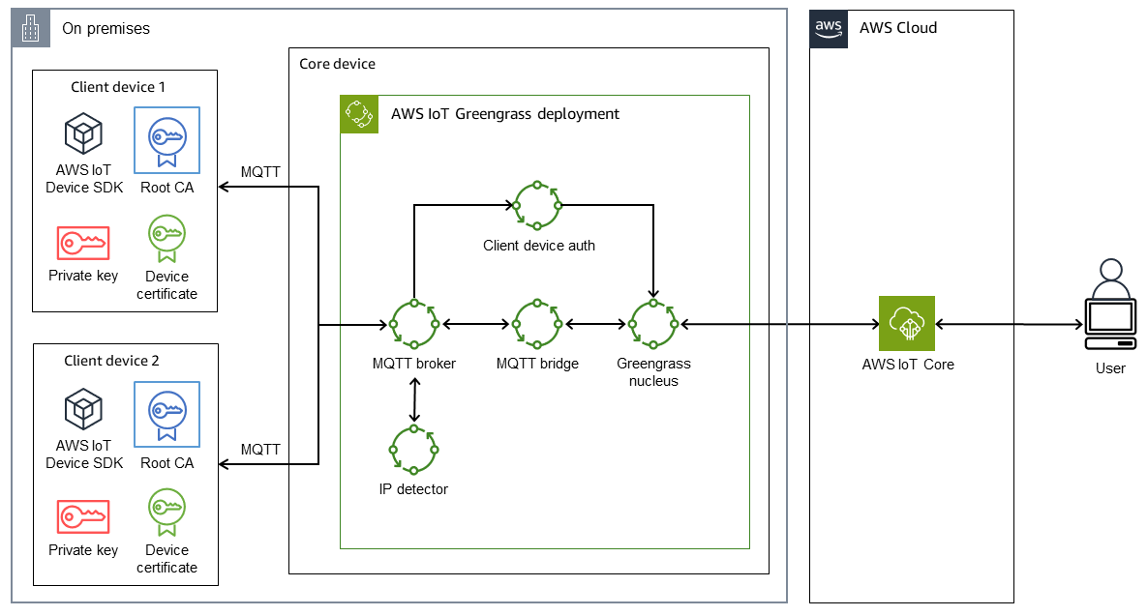Select the MQTT bridge component icon
Image resolution: width=1148 pixels, height=616 pixels.
point(537,324)
